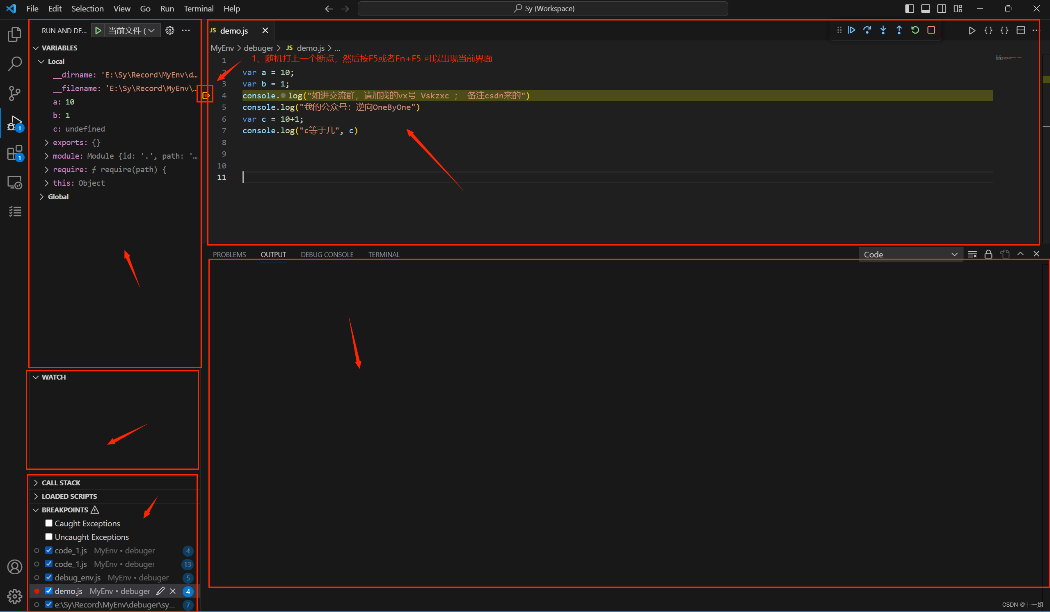Screen dimensions: 1050x612
Task: Select the TERMINAL tab
Action: click(384, 254)
